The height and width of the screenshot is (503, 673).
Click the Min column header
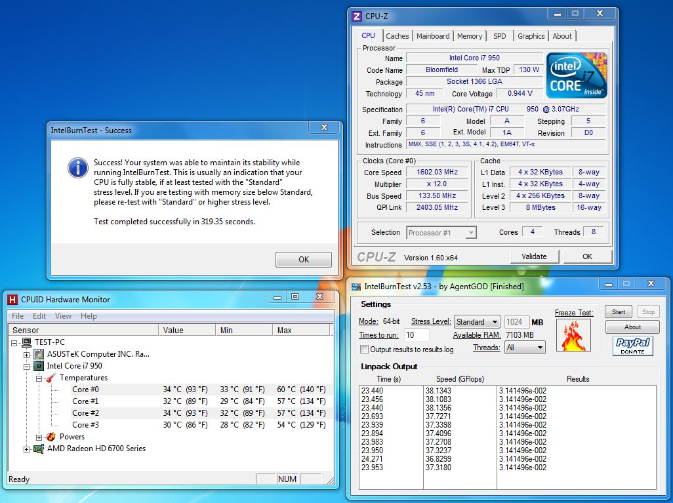coord(244,330)
